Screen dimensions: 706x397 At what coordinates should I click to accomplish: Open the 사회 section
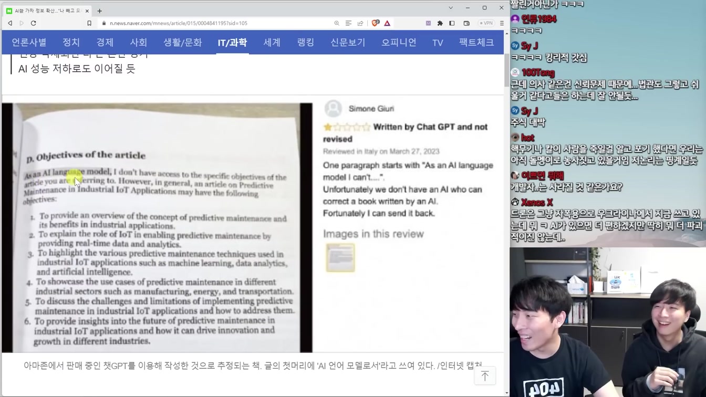pos(139,43)
